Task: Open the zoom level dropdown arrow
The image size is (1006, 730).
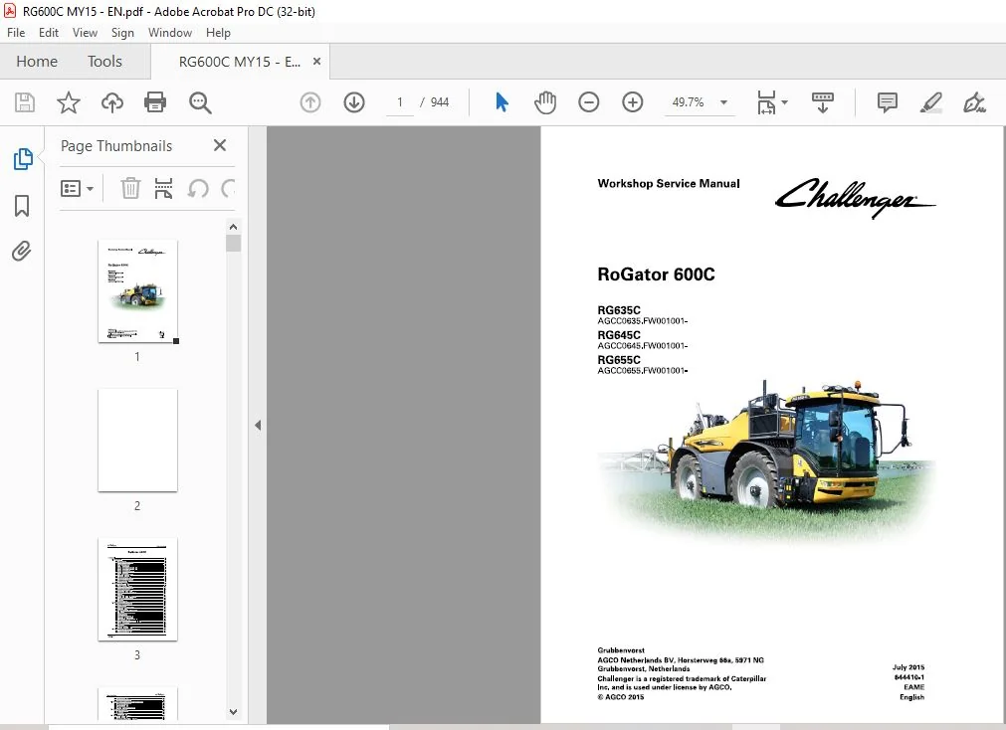Action: (x=723, y=102)
